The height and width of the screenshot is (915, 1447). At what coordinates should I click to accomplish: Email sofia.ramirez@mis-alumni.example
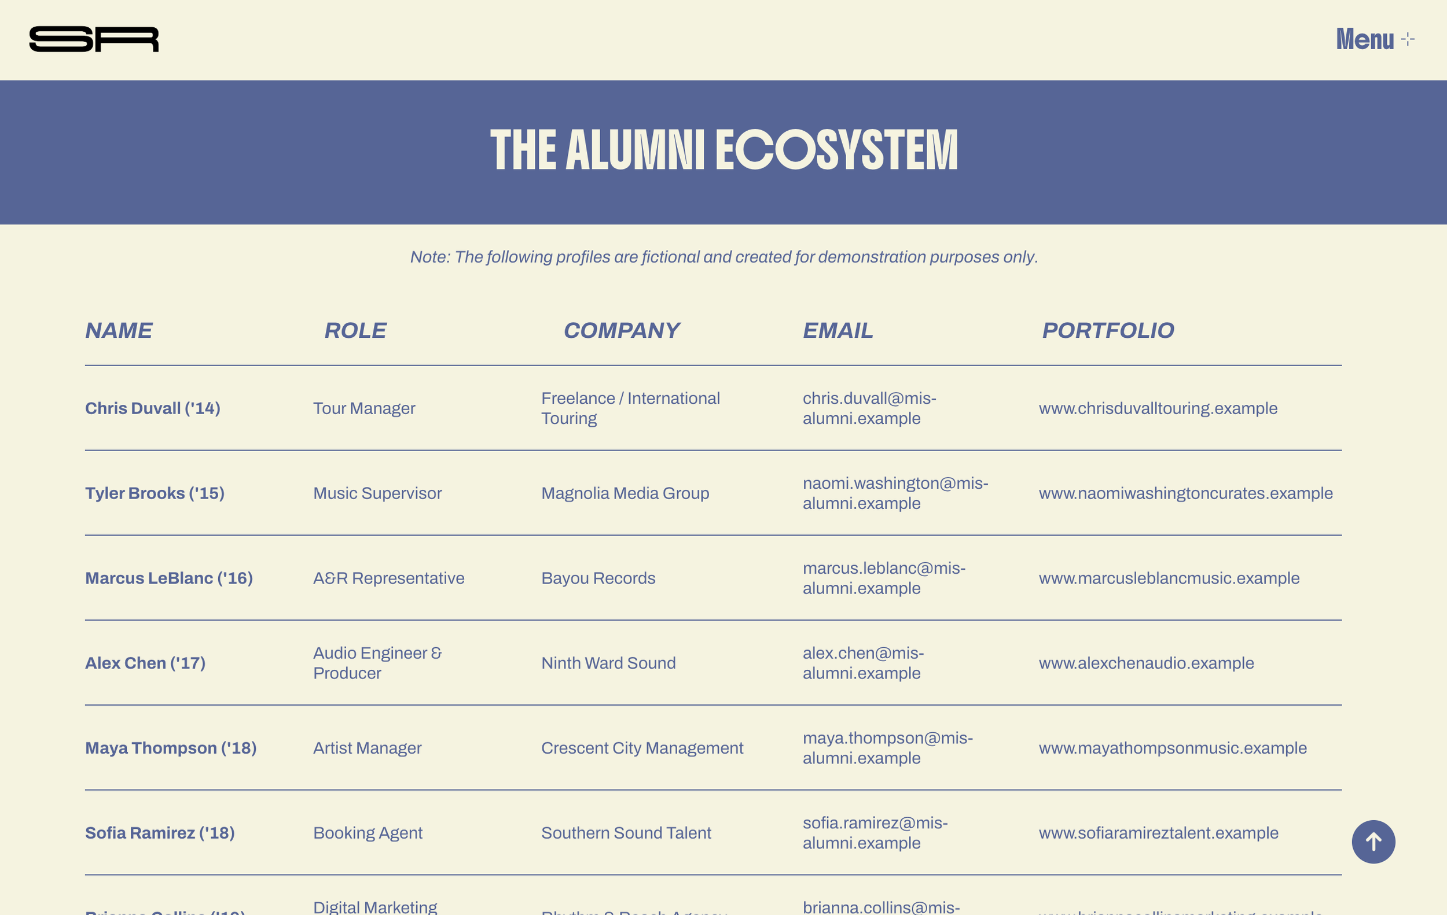point(875,833)
